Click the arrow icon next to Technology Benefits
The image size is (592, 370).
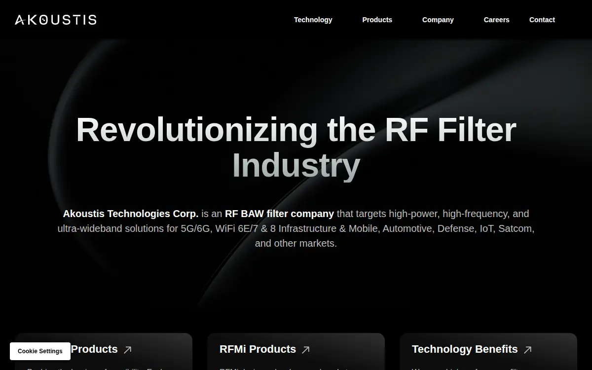click(x=528, y=350)
